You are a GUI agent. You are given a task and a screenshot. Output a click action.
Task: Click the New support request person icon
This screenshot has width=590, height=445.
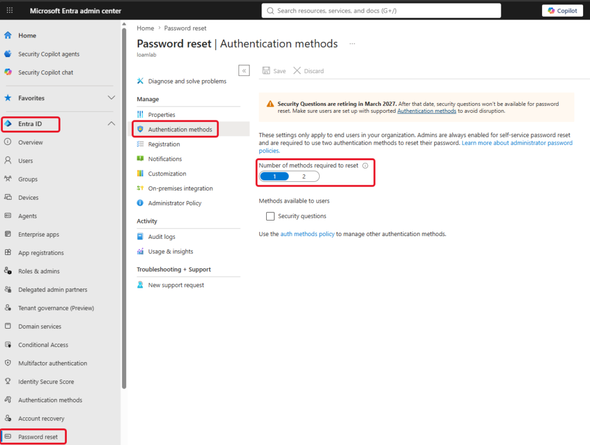point(141,285)
